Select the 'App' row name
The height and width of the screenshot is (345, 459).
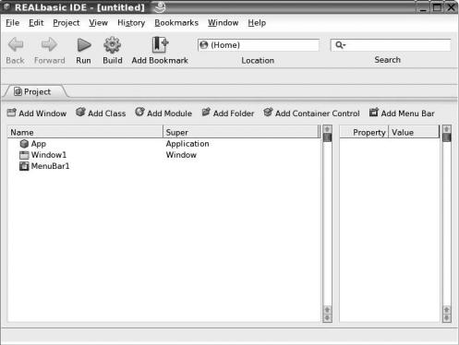pyautogui.click(x=39, y=144)
